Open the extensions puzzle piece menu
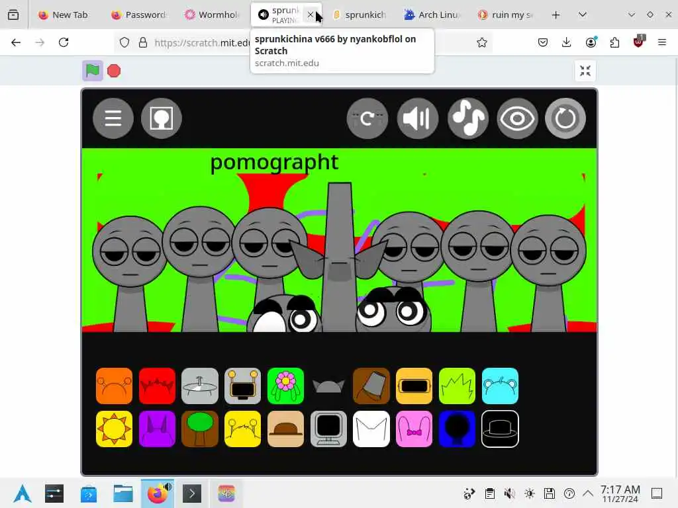Screen dimensions: 678x508 pyautogui.click(x=614, y=42)
